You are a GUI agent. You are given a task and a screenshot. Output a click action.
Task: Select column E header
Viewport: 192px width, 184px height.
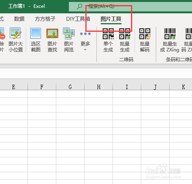(x=14, y=87)
